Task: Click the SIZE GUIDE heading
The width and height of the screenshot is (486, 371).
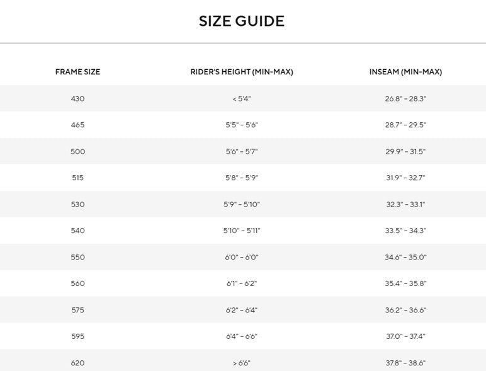Action: pos(242,21)
